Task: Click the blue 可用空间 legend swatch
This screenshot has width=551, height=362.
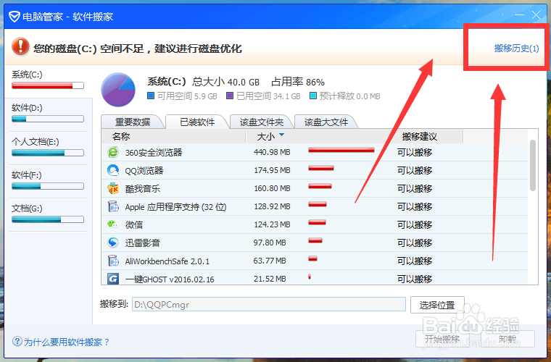Action: pos(151,96)
